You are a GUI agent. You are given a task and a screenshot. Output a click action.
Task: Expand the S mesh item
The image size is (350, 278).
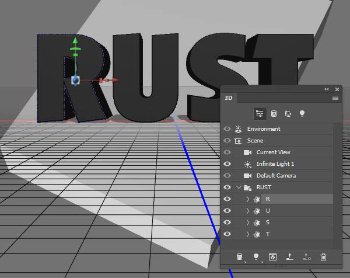click(x=247, y=223)
